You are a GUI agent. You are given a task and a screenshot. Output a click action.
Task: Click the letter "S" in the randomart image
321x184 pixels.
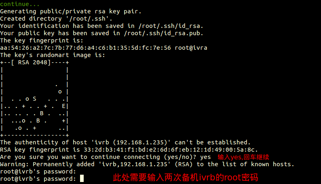34,99
